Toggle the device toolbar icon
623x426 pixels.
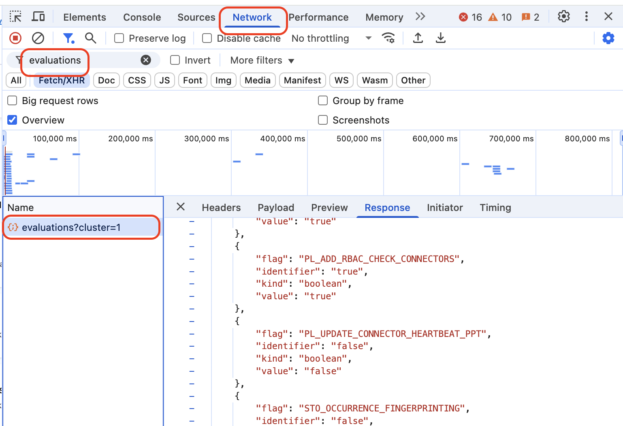[38, 17]
